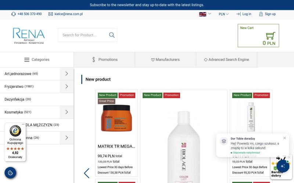Viewport: 294px width, 183px height.
Task: Open cookie settings round button
Action: 10,173
